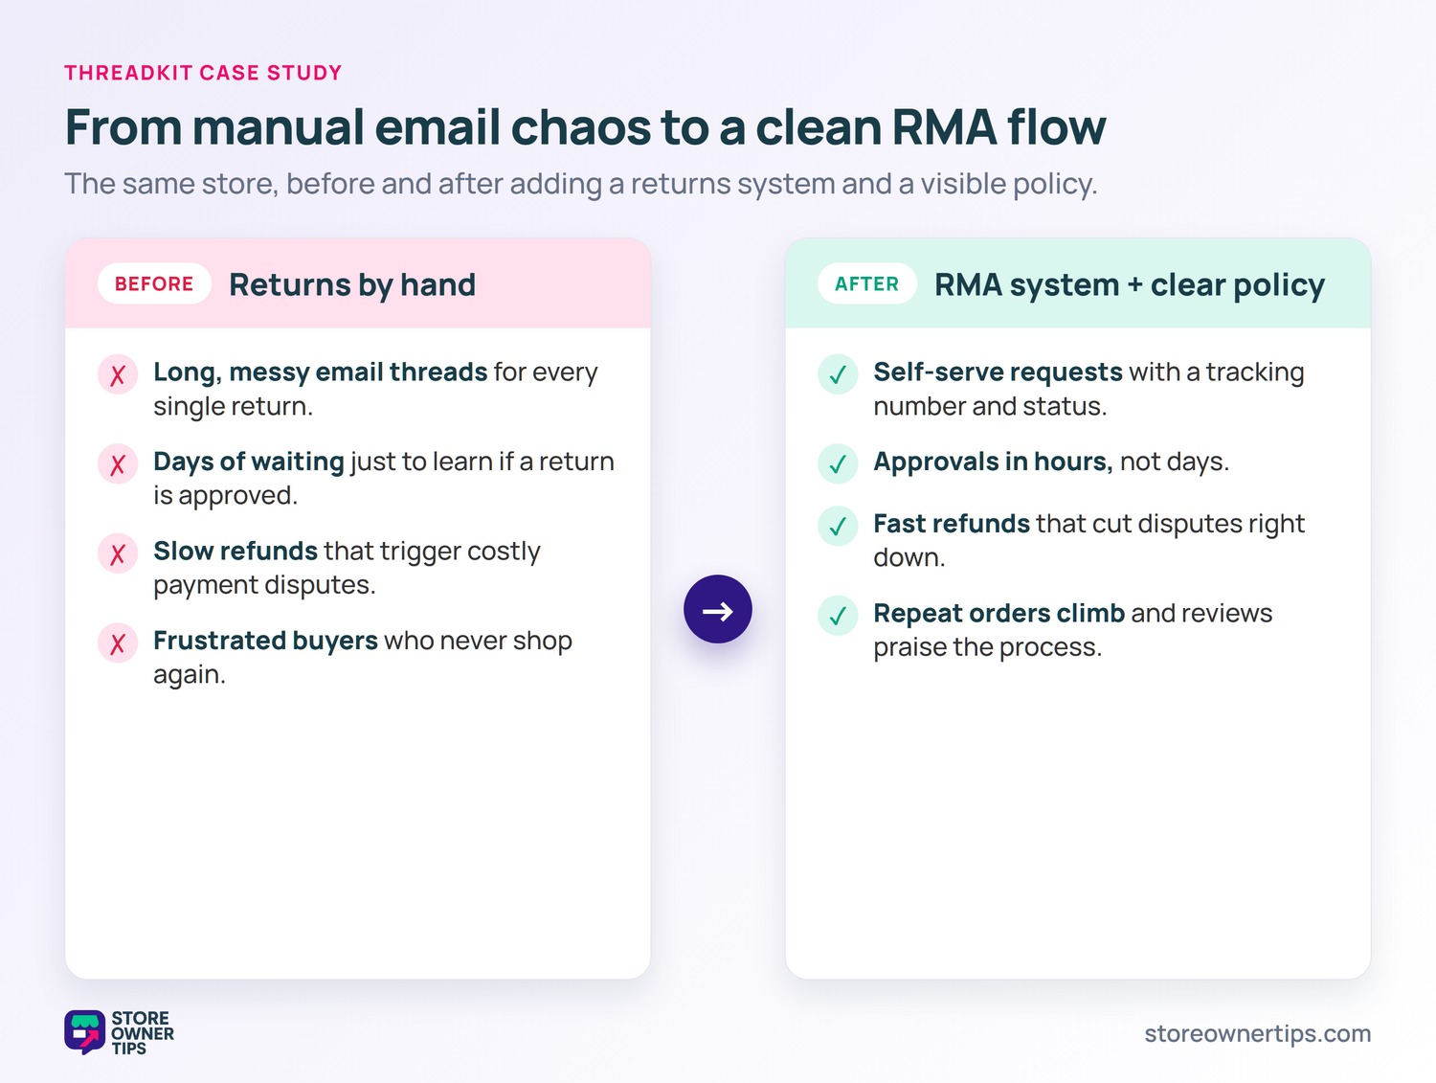Click the text 'Repeat orders climb'
1436x1083 pixels.
click(x=998, y=613)
